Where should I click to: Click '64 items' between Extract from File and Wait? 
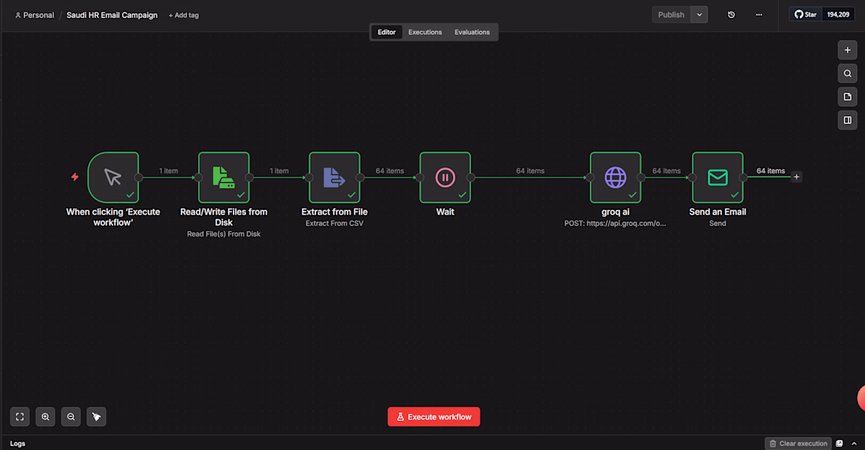pyautogui.click(x=389, y=170)
